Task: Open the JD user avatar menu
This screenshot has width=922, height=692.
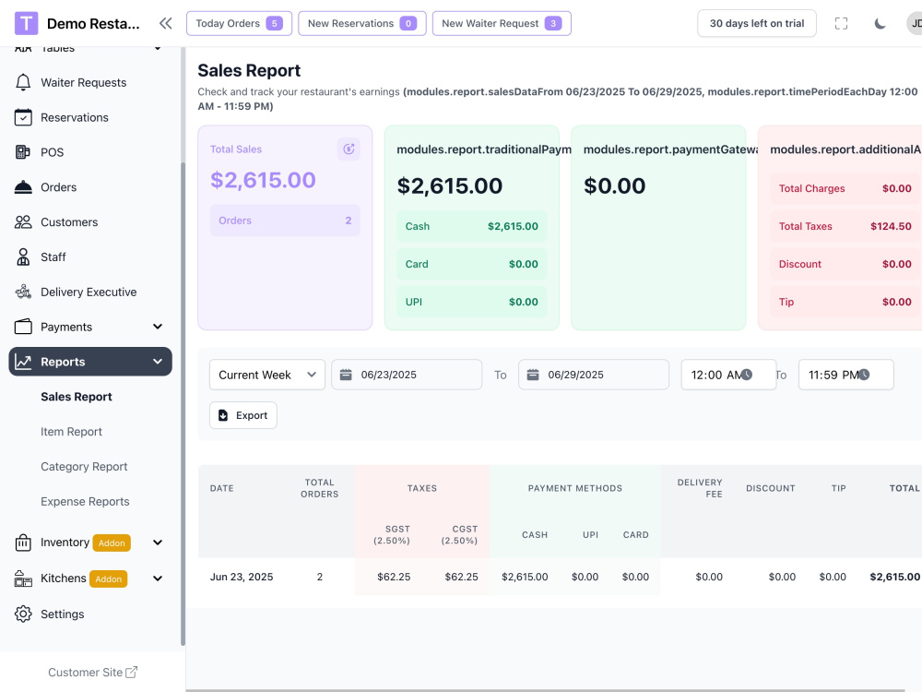Action: (x=915, y=24)
